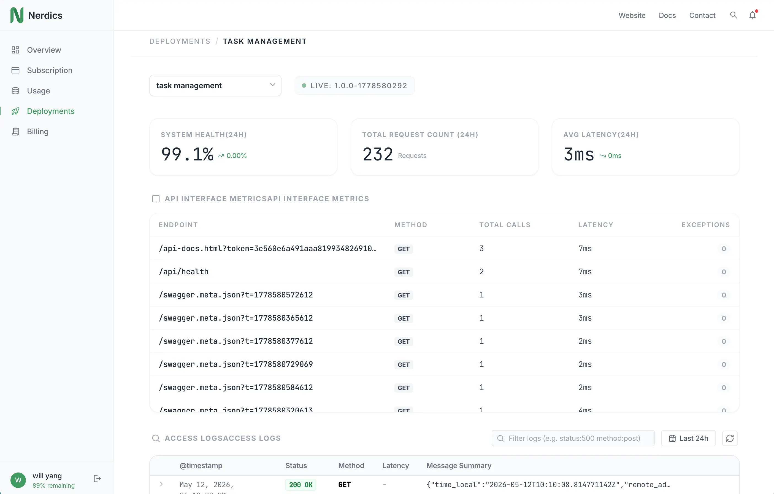Click the Avg Latency 3ms card
The image size is (774, 494).
click(x=646, y=147)
